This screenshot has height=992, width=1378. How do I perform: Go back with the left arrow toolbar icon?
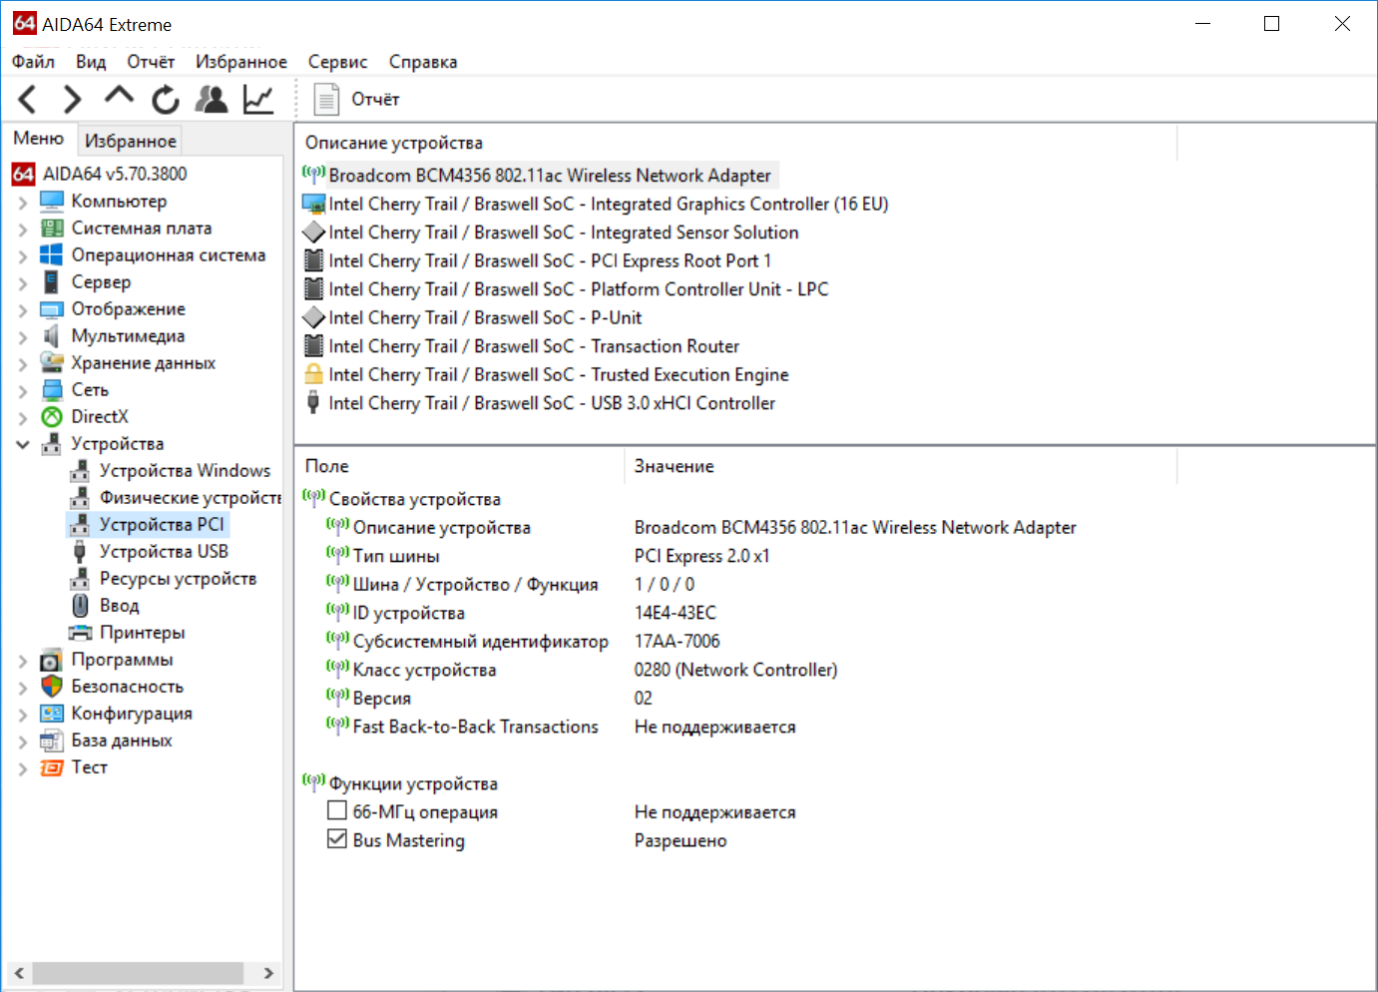28,99
